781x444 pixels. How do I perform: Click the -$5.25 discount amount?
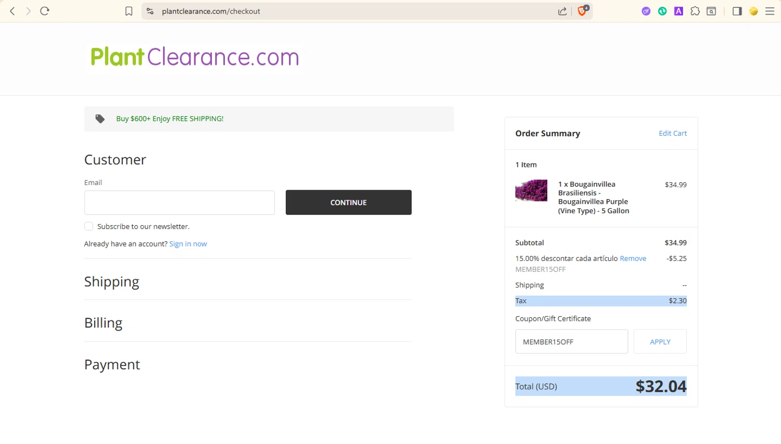pos(676,258)
